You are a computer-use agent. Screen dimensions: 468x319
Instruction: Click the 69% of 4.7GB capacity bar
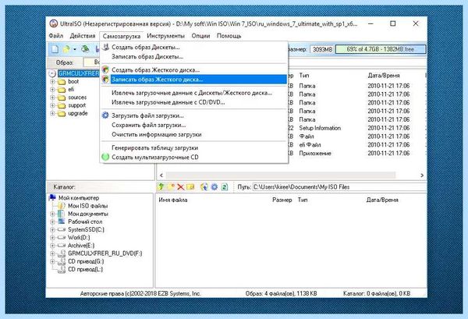coord(381,49)
